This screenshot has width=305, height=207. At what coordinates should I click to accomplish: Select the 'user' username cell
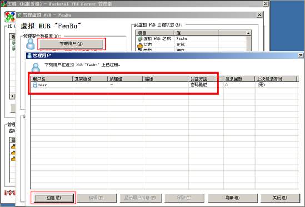point(42,85)
